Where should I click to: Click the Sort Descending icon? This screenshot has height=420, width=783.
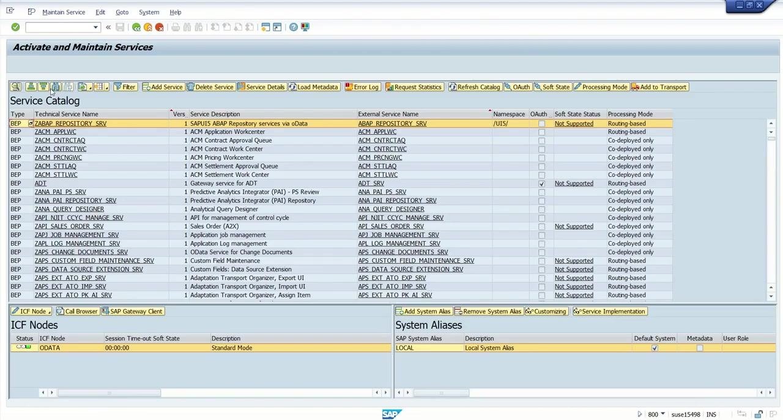pyautogui.click(x=43, y=87)
